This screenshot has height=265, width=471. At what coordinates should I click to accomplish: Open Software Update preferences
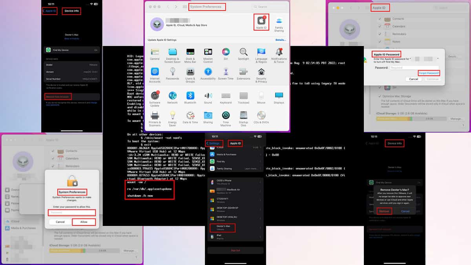[155, 99]
